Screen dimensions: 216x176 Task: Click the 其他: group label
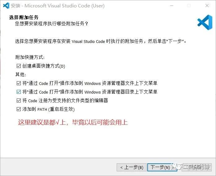21,74
